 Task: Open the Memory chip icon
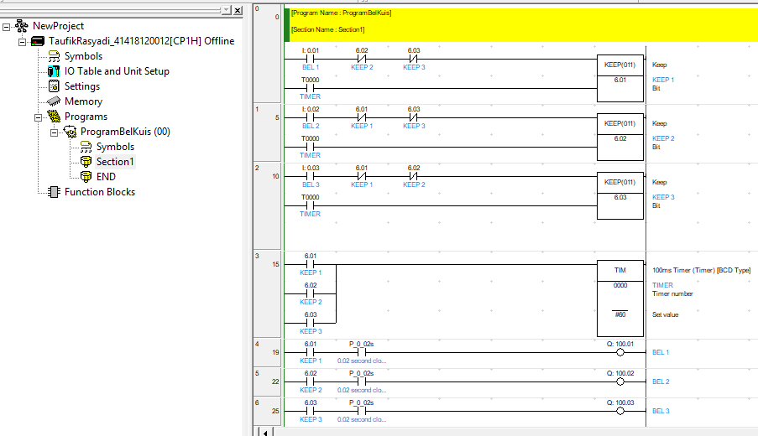tap(54, 101)
